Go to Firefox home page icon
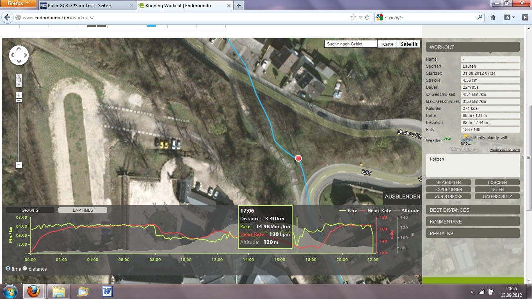Viewport: 532px width, 299px height. tap(493, 17)
